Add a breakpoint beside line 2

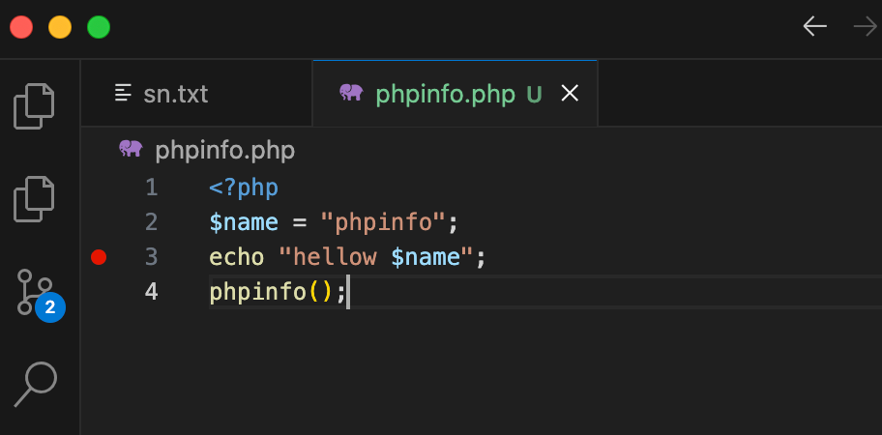[x=99, y=222]
